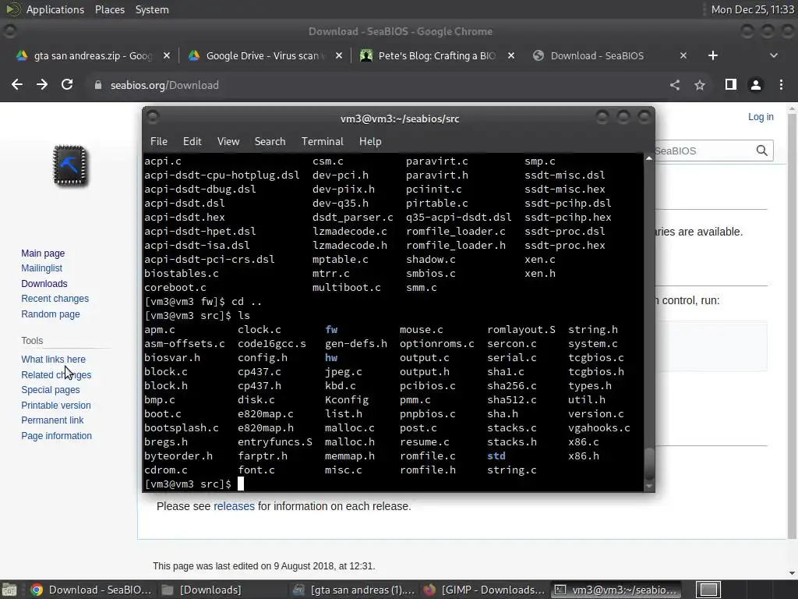The height and width of the screenshot is (599, 798).
Task: Switch to vm3 terminal taskbar entry
Action: [x=616, y=590]
